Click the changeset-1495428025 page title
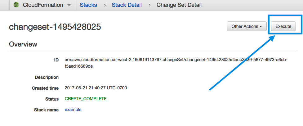This screenshot has width=303, height=126. click(x=55, y=27)
